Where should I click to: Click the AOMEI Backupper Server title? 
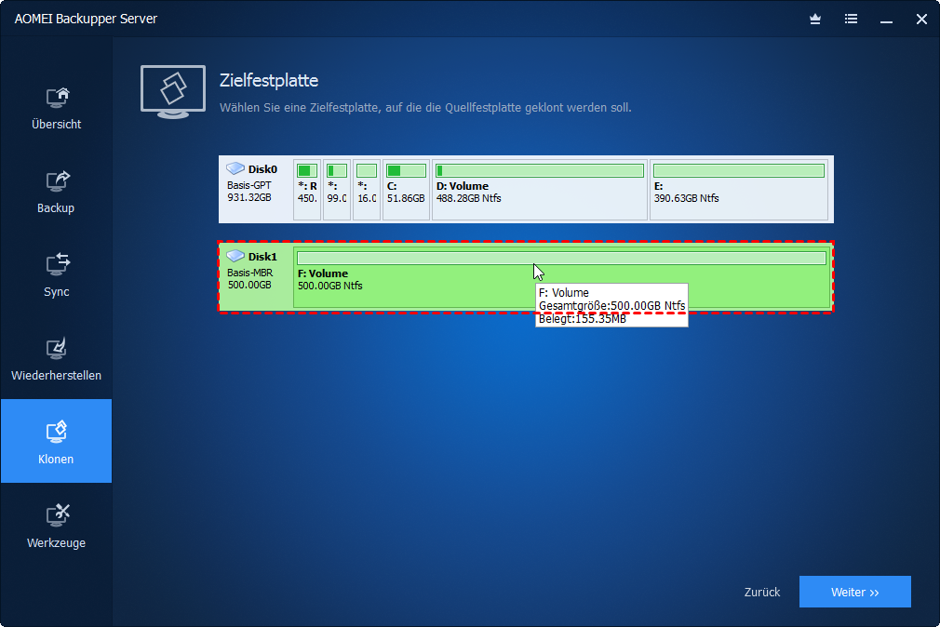86,19
